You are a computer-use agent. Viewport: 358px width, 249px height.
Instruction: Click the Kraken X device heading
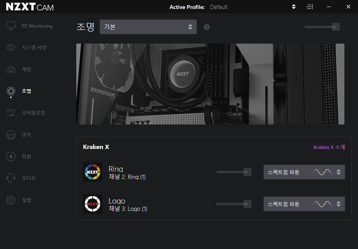[x=96, y=147]
